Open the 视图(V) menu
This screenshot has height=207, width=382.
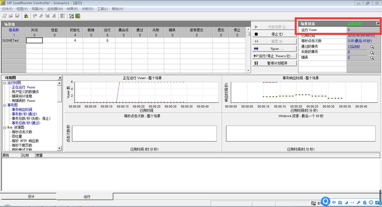pyautogui.click(x=22, y=9)
